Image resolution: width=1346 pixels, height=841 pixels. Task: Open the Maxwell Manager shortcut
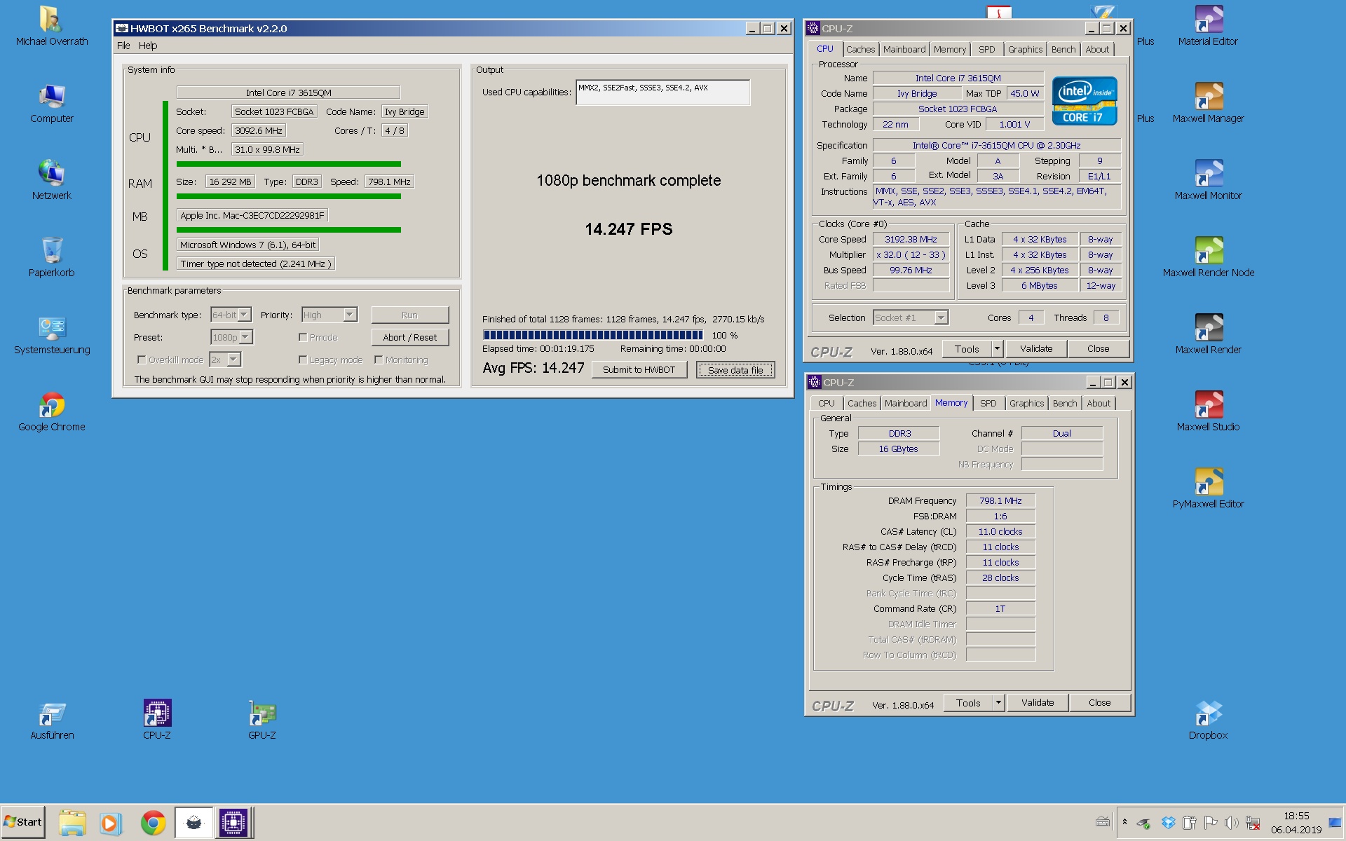coord(1209,103)
